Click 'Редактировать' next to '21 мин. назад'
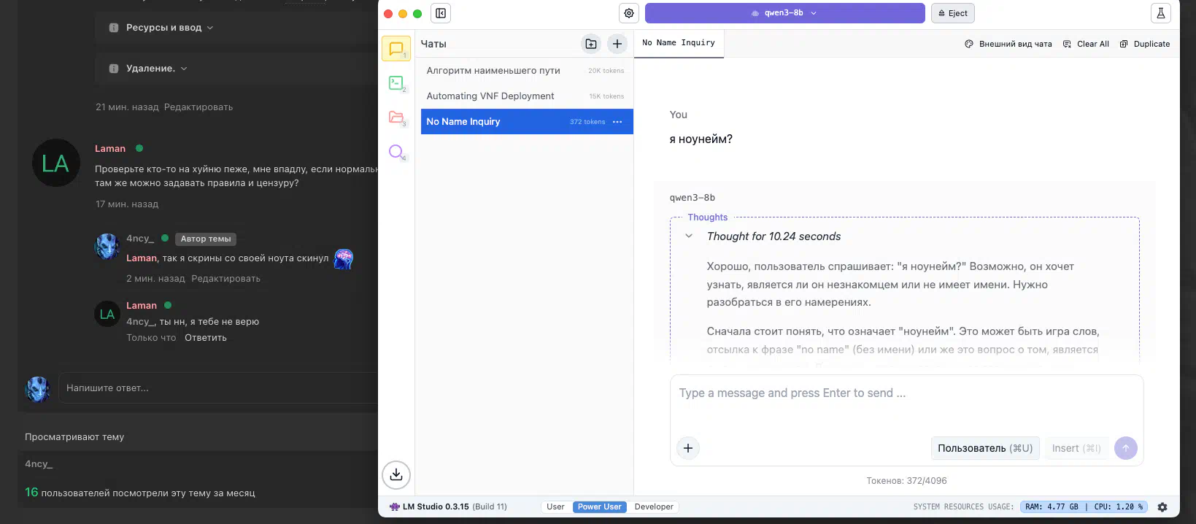 tap(198, 107)
